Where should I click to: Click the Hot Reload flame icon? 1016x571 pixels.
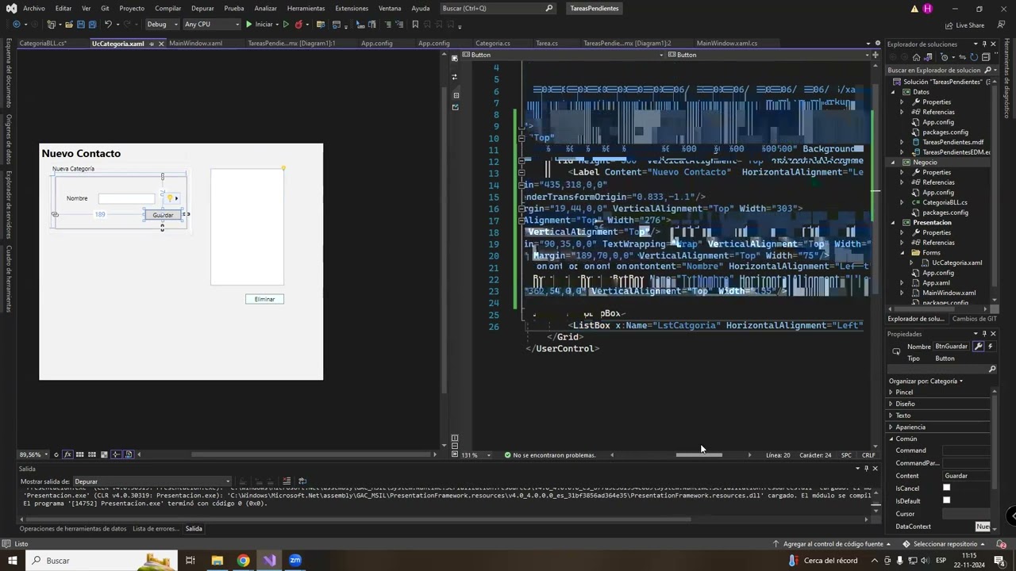[x=298, y=24]
